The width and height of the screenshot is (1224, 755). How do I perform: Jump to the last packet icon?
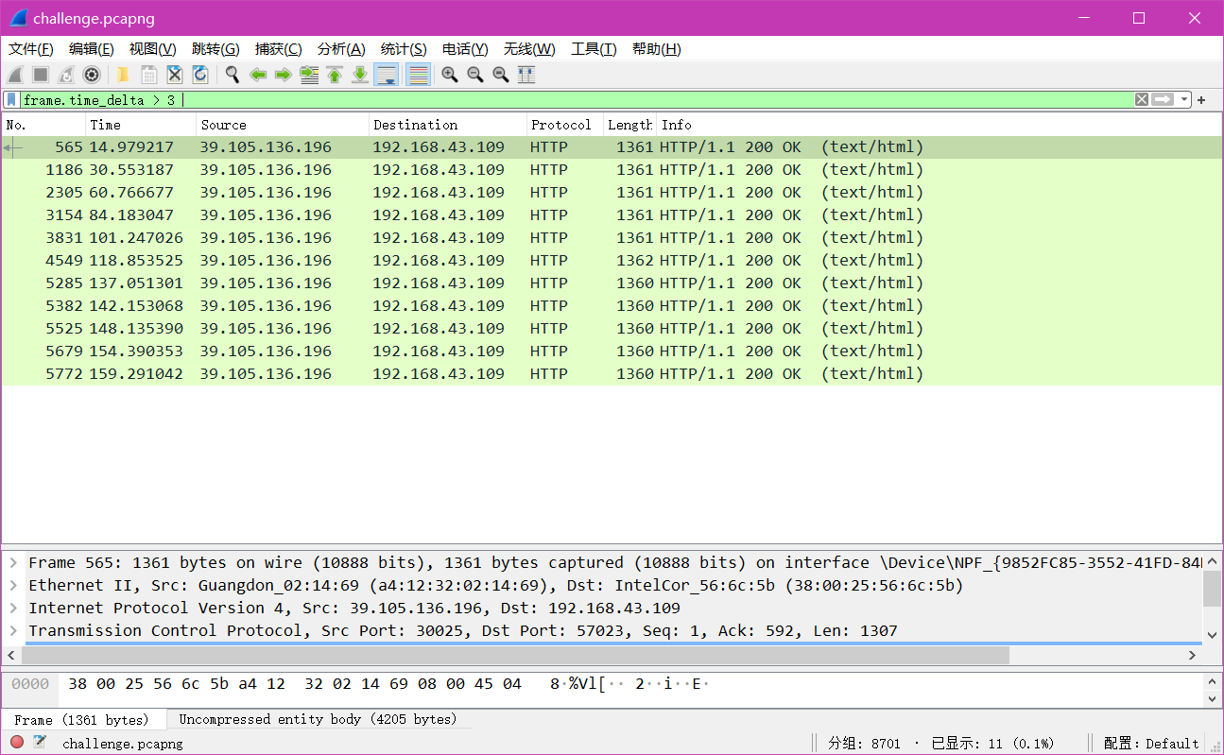360,75
